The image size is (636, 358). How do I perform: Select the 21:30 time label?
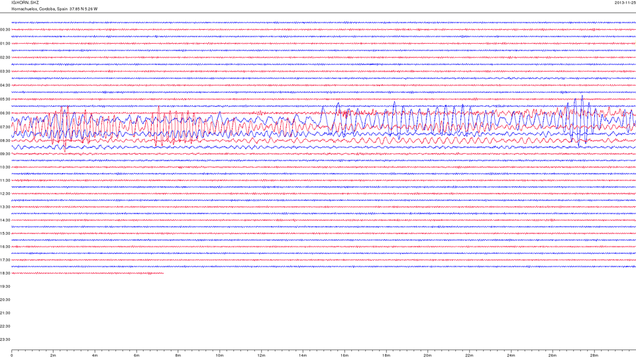[5, 313]
